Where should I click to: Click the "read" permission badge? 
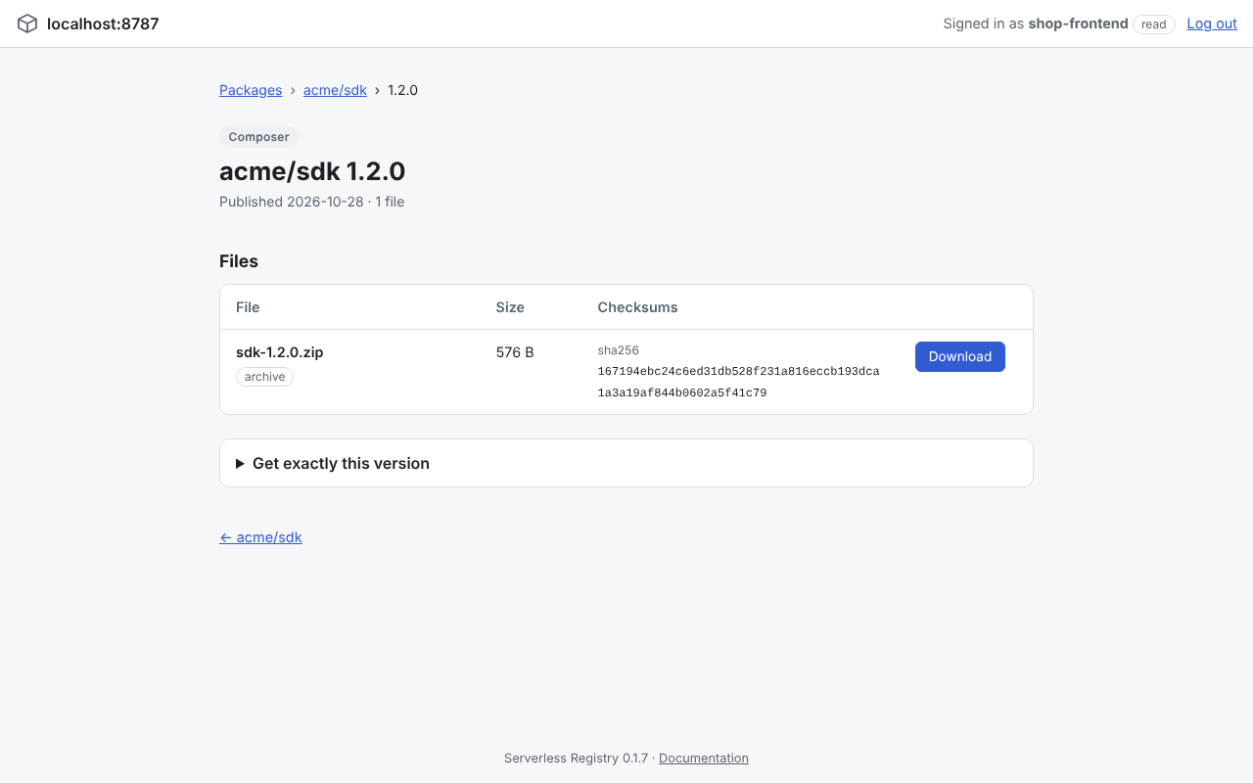point(1154,24)
